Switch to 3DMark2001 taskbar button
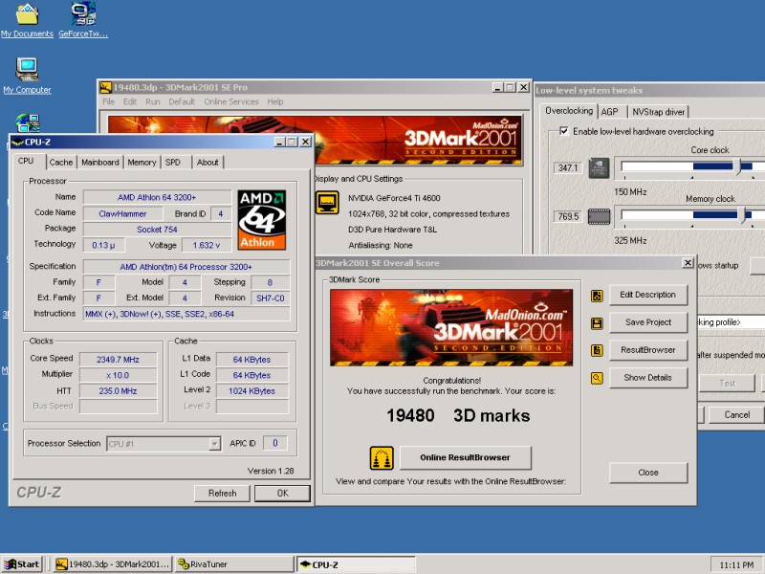Viewport: 765px width, 574px height. point(112,564)
